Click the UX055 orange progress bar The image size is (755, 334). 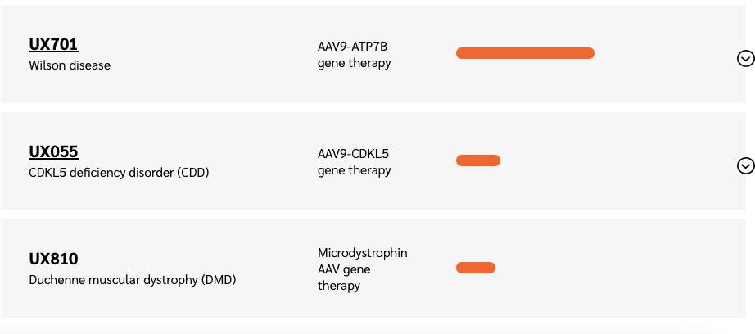click(478, 160)
